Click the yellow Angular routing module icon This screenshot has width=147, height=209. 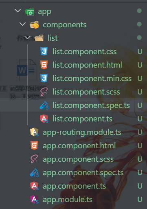[34, 132]
